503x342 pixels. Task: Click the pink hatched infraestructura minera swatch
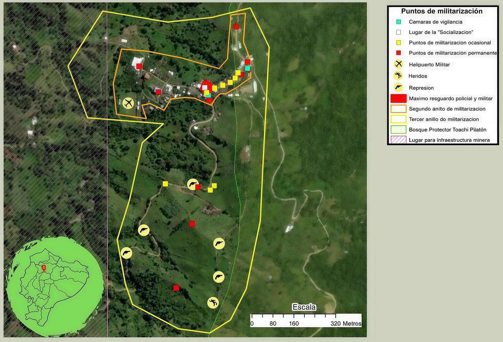398,140
